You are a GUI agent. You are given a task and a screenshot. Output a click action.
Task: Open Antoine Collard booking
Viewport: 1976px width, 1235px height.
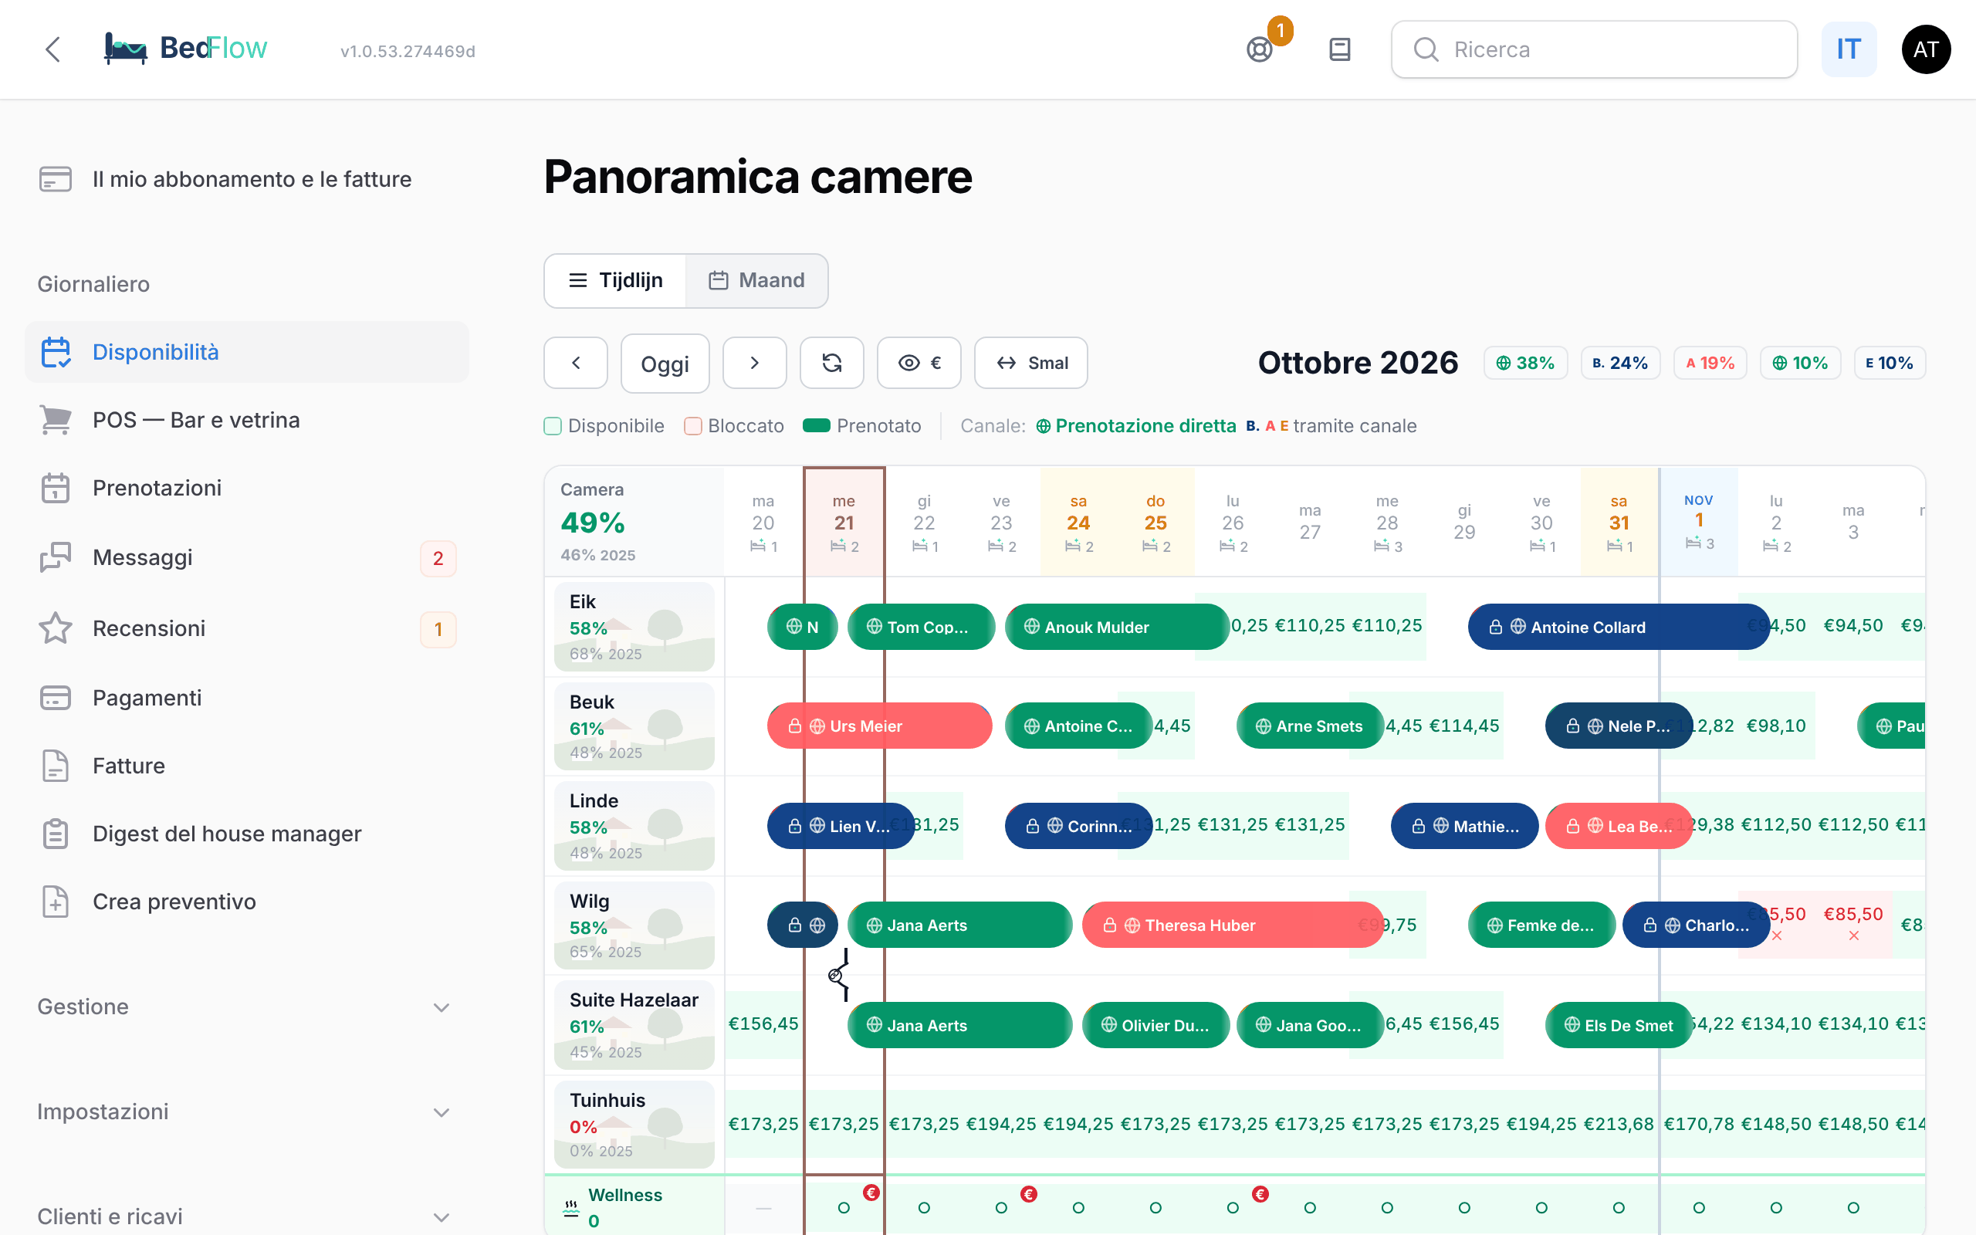1619,627
